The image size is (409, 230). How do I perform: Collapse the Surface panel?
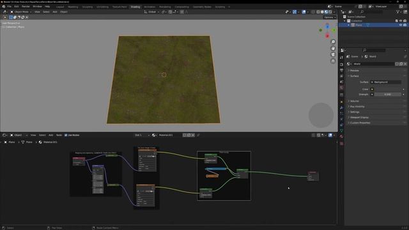354,76
